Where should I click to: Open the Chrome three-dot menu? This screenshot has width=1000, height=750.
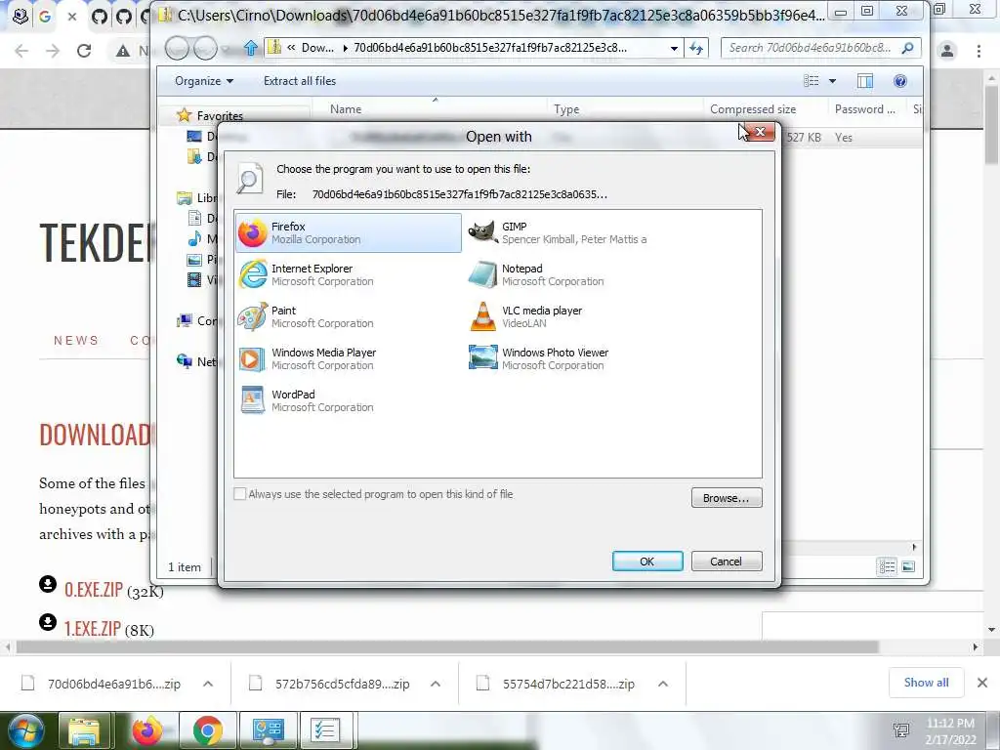pyautogui.click(x=979, y=51)
